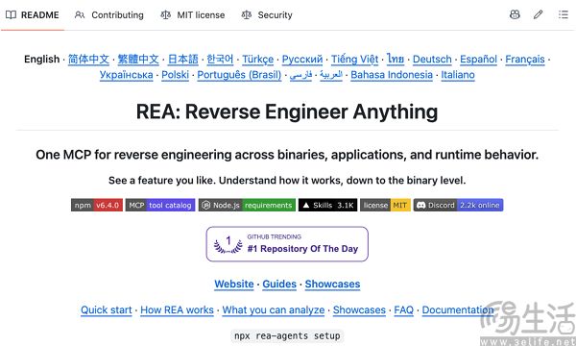Click the Discord 2.2k online badge
The image size is (576, 346).
458,205
